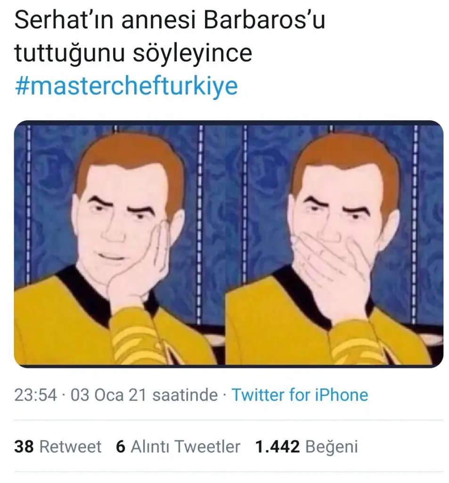
Task: Open the right cartoon image panel
Action: tap(334, 243)
